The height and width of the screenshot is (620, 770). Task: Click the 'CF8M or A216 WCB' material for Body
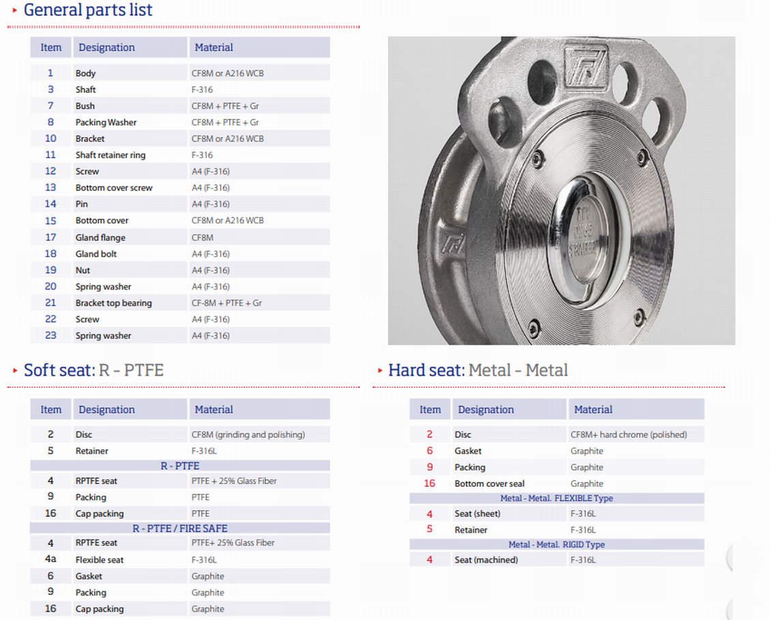[227, 73]
